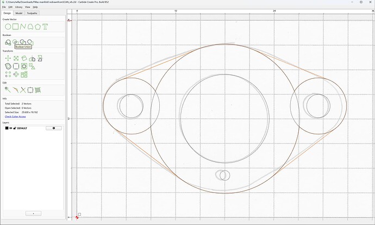Screen dimensions: 375x225
Task: Switch to the Model tab
Action: [19, 13]
